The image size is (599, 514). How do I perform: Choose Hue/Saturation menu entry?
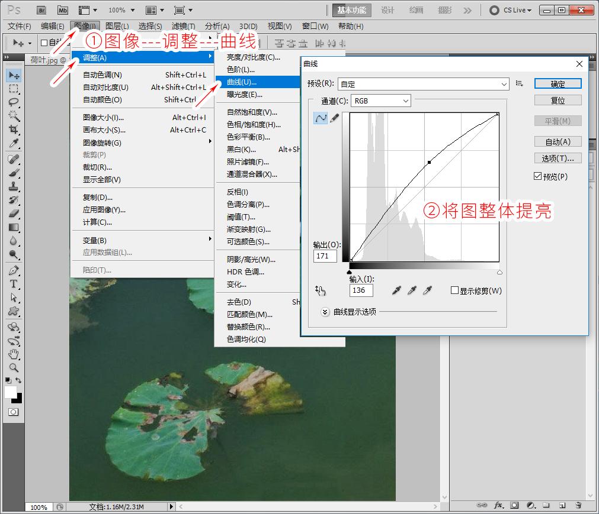coord(258,125)
